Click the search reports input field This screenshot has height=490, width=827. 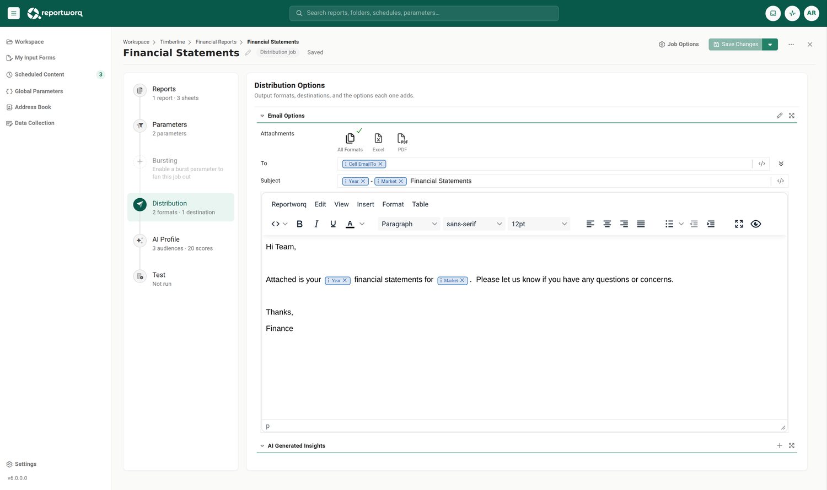click(424, 13)
